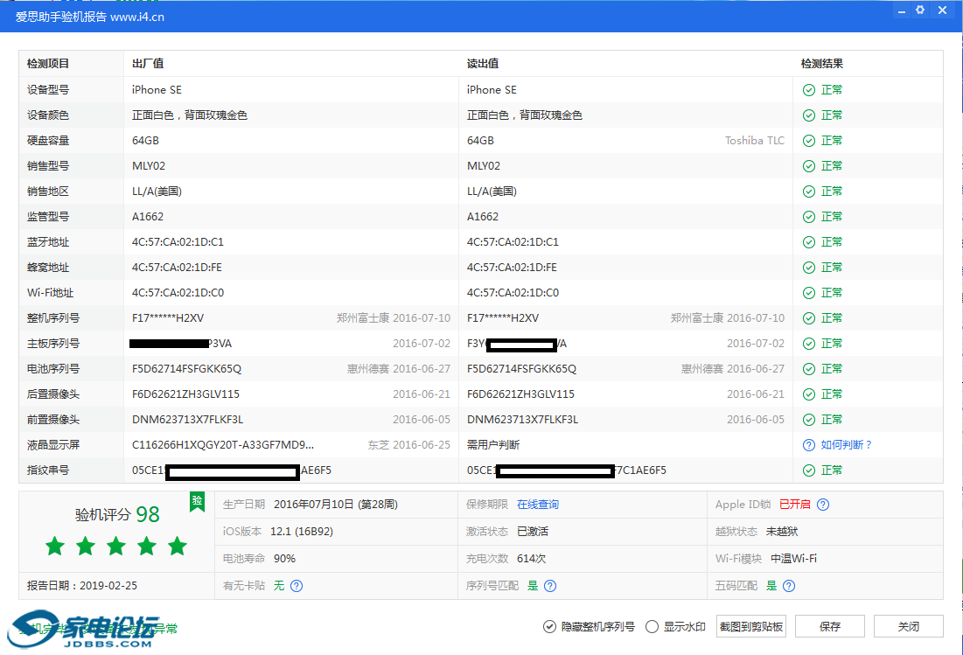This screenshot has height=655, width=963.
Task: Click the iOS version 12.1 (16B92)
Action: click(x=302, y=532)
